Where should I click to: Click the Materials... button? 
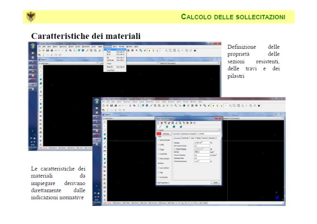click(x=167, y=134)
